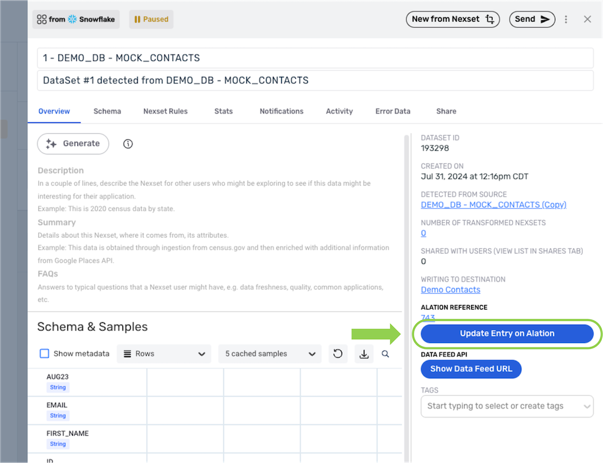Click the content area vertical scrollbar
603x463 pixels.
[x=406, y=298]
